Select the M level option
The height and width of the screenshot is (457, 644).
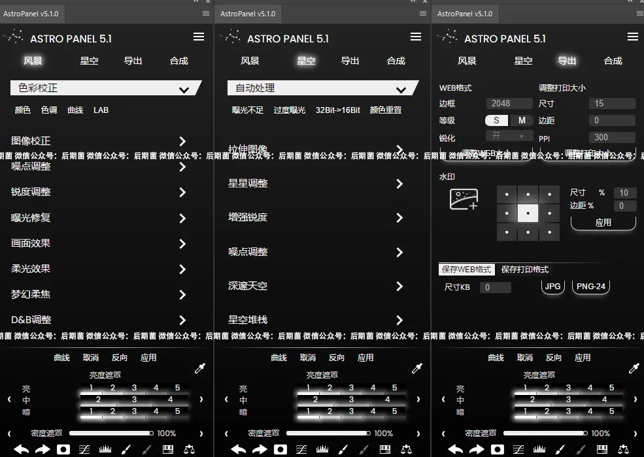[522, 120]
